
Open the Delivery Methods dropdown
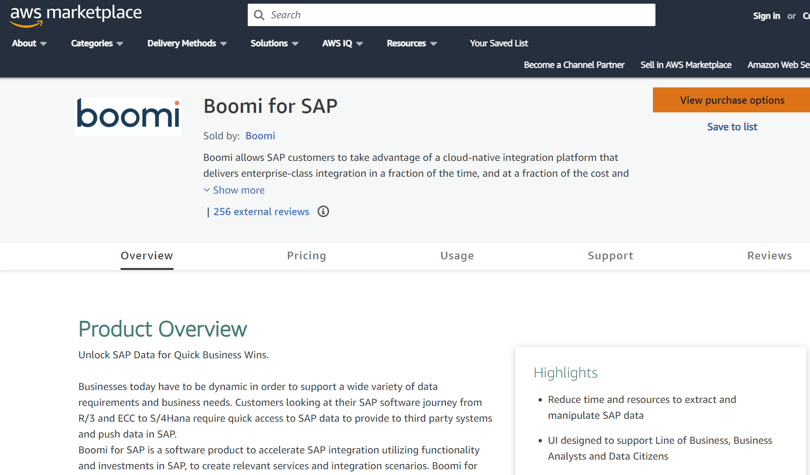186,43
